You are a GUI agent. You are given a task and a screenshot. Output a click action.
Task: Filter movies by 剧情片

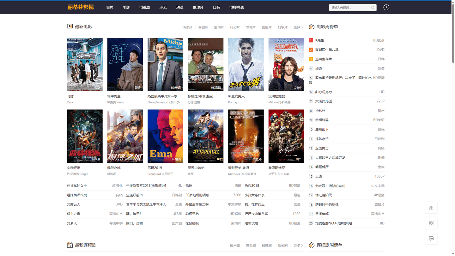coord(267,27)
